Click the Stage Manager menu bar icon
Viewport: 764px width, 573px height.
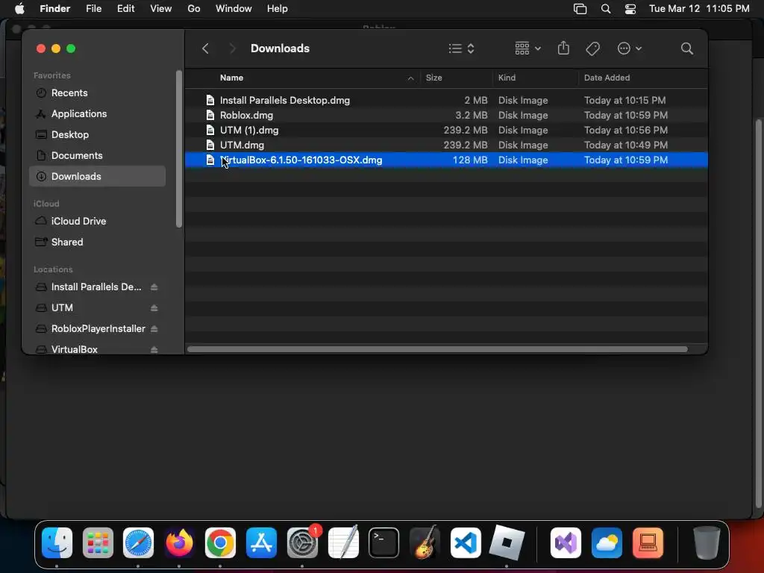pos(580,9)
